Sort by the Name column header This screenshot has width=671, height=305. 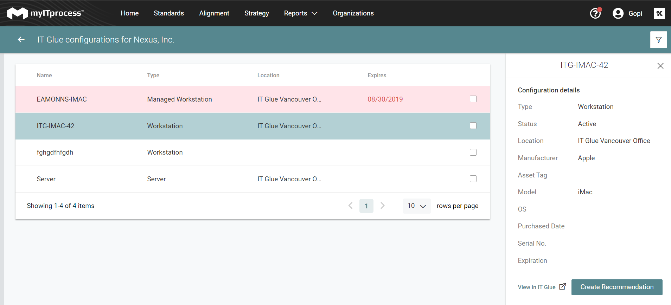pyautogui.click(x=44, y=75)
